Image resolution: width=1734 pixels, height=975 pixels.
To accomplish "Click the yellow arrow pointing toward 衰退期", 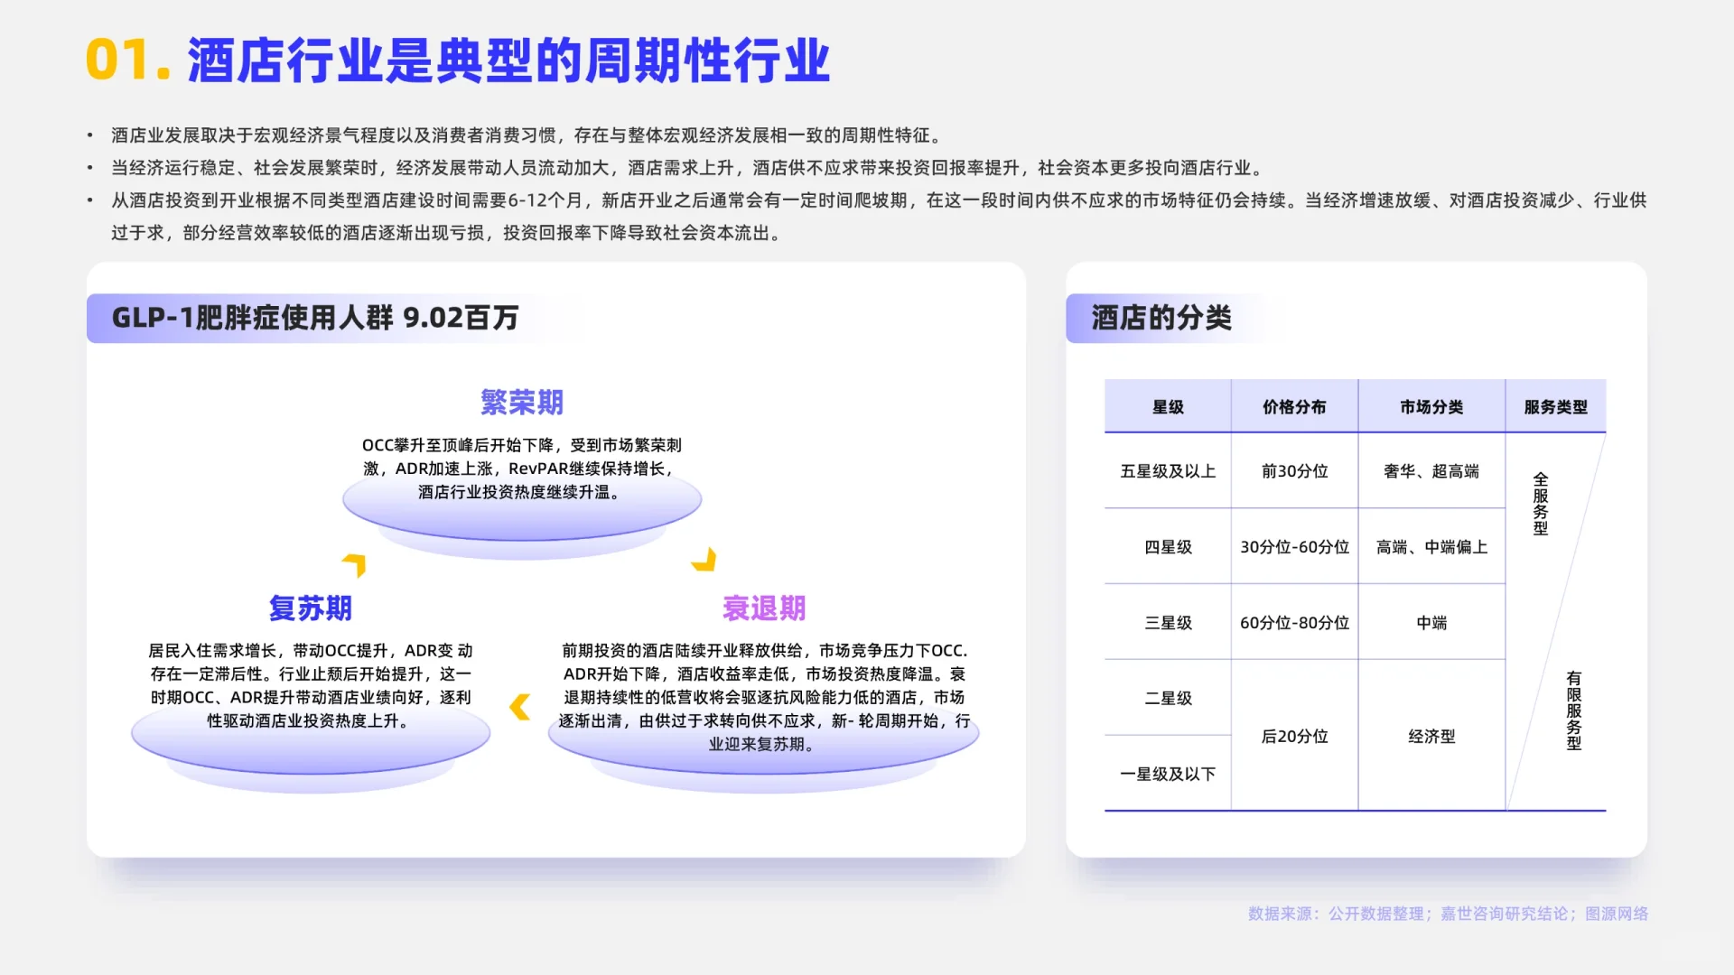I will (x=704, y=560).
